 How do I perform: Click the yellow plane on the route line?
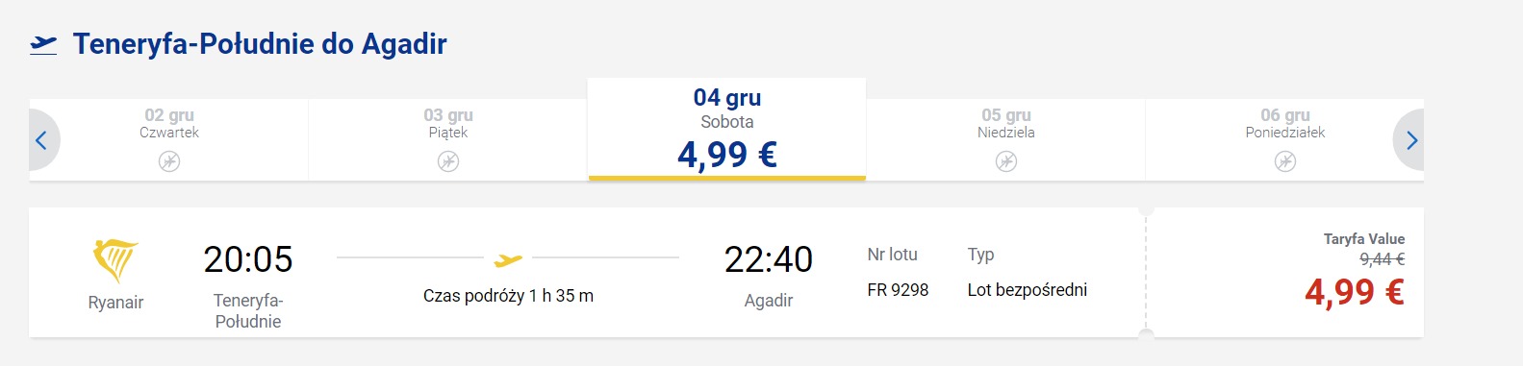tap(508, 258)
